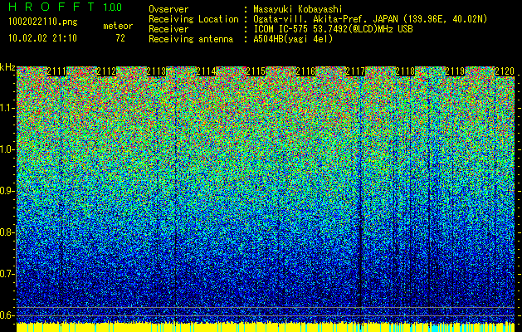The width and height of the screenshot is (522, 332).
Task: Click time marker 2118
Action: 405,71
